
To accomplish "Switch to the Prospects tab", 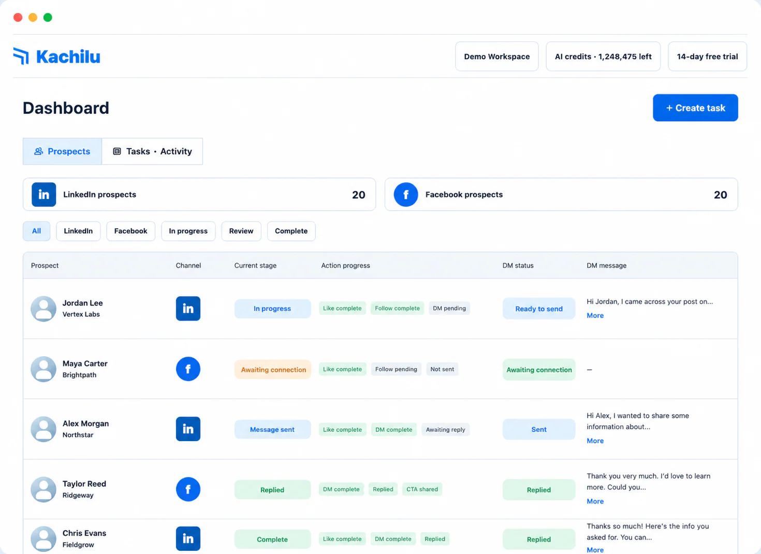I will tap(62, 151).
